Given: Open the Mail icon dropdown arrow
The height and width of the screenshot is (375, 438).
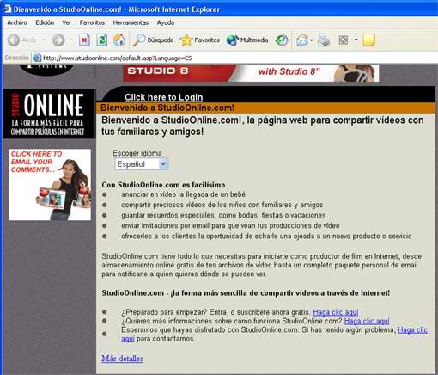Looking at the screenshot, I should pyautogui.click(x=312, y=40).
